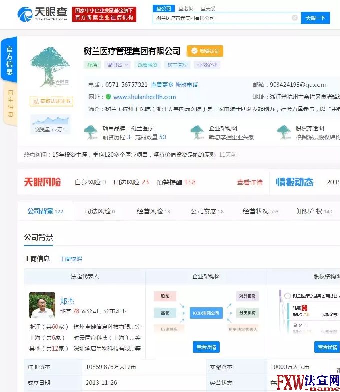Open the 情报动态 section

[x=295, y=182]
